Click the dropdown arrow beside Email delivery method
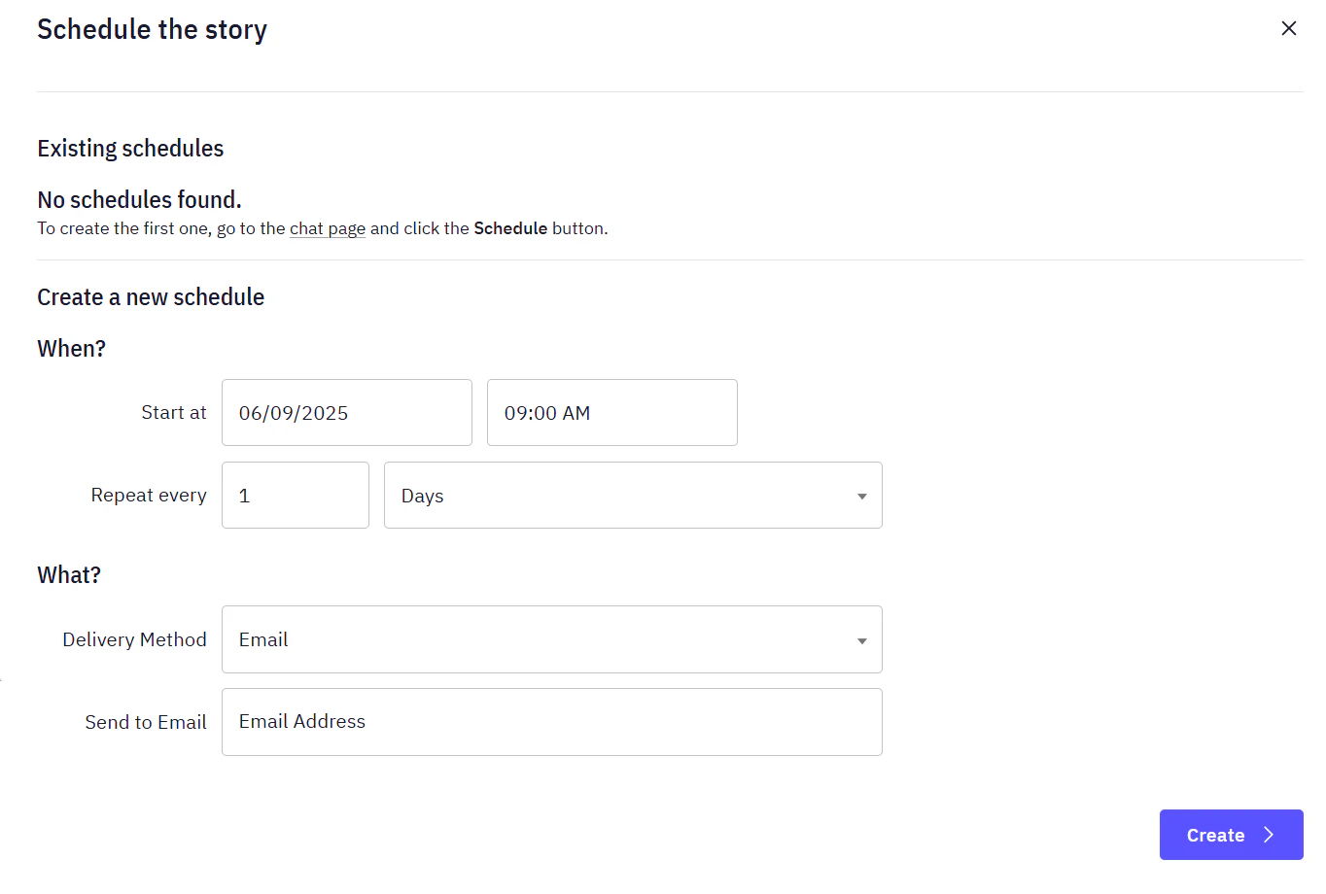 point(860,639)
